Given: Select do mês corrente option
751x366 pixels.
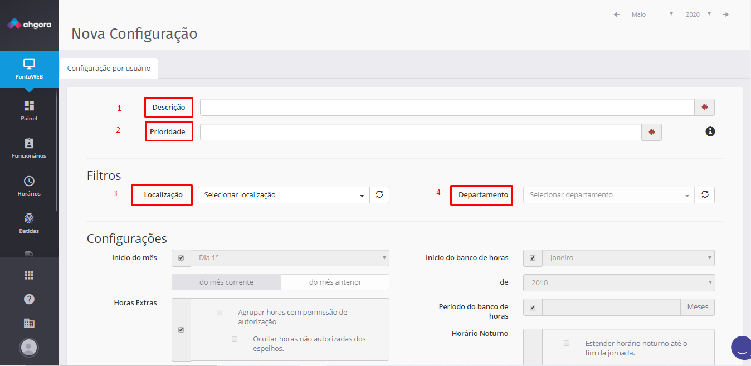Looking at the screenshot, I should (226, 282).
